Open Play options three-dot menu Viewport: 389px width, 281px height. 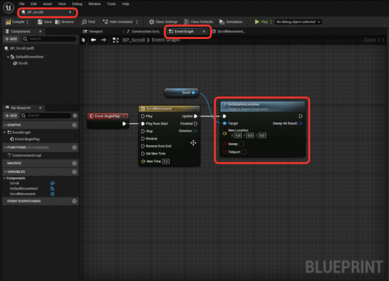[x=271, y=22]
